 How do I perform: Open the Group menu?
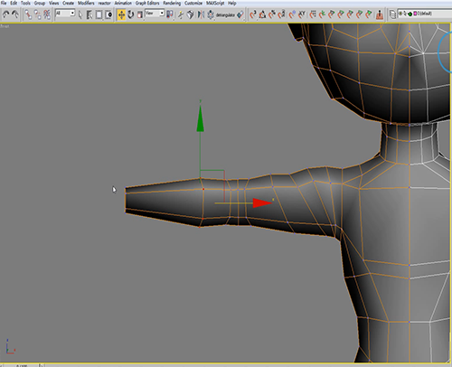(40, 3)
